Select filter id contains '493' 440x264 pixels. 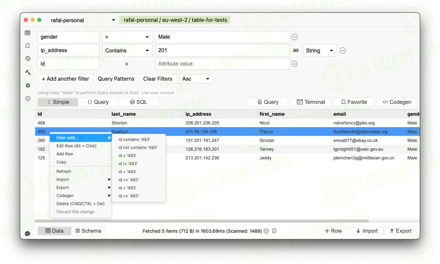(x=139, y=139)
